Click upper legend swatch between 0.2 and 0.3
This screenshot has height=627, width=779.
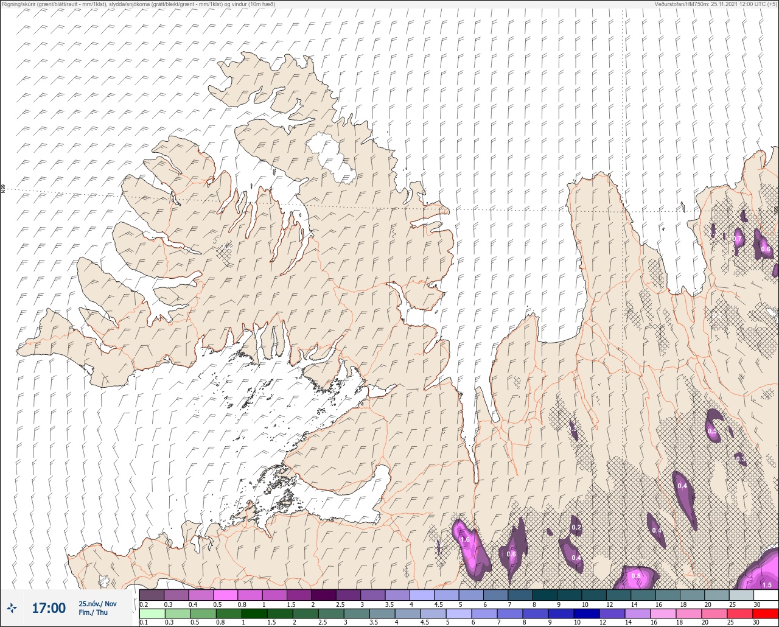pyautogui.click(x=152, y=595)
